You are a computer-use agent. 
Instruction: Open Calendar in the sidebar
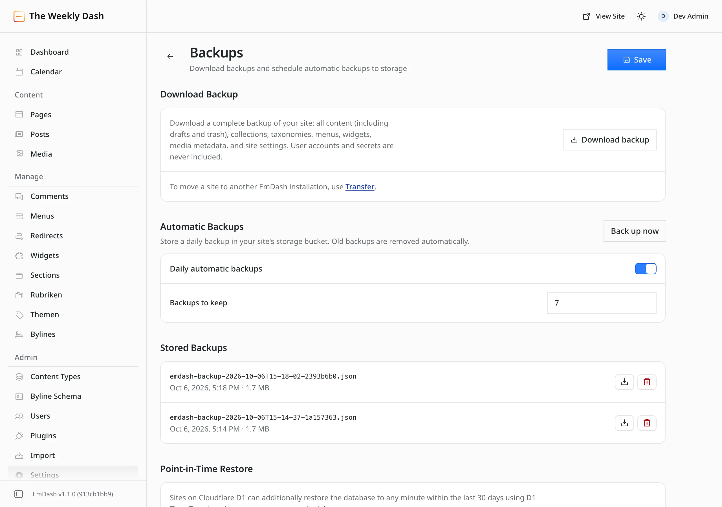73,72
